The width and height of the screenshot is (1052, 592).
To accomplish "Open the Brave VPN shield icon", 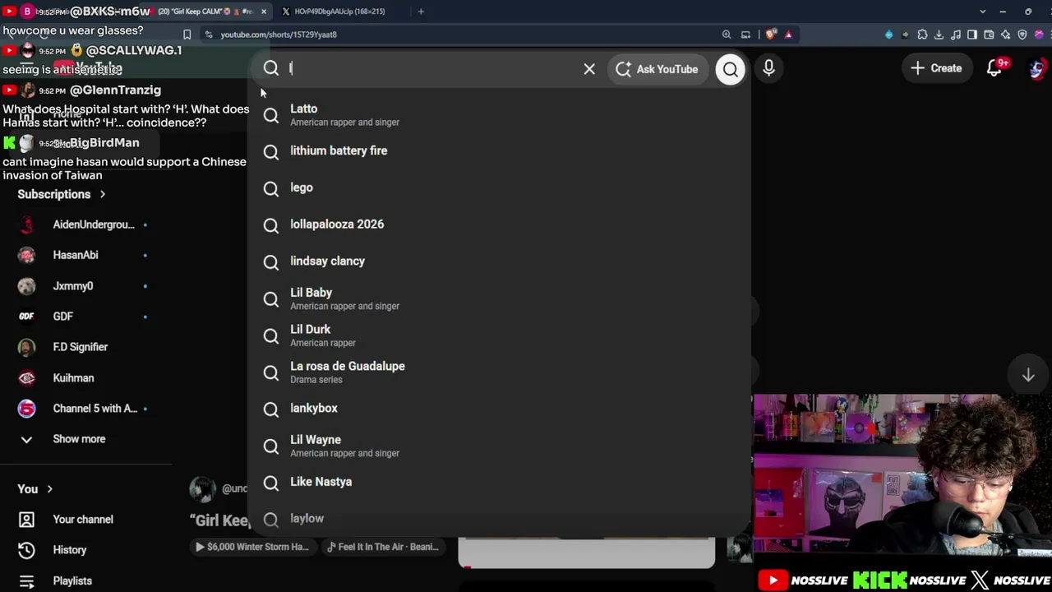I will [1022, 35].
